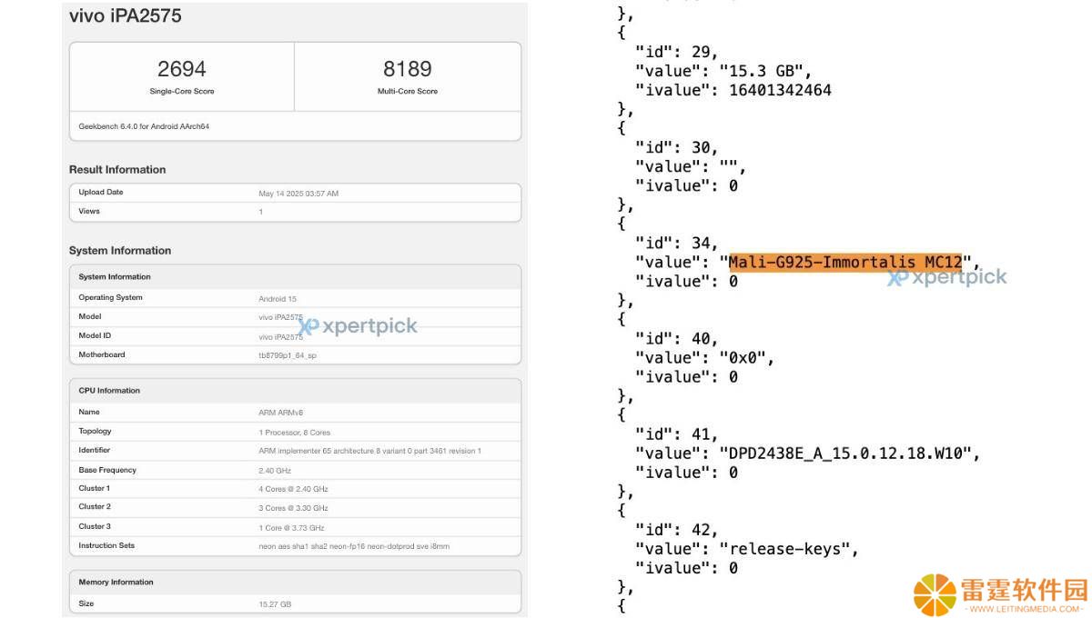
Task: Click the JSON line "id": 42
Action: pyautogui.click(x=677, y=529)
